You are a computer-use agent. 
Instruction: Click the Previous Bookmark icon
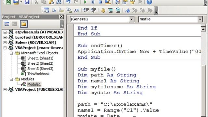point(142,10)
